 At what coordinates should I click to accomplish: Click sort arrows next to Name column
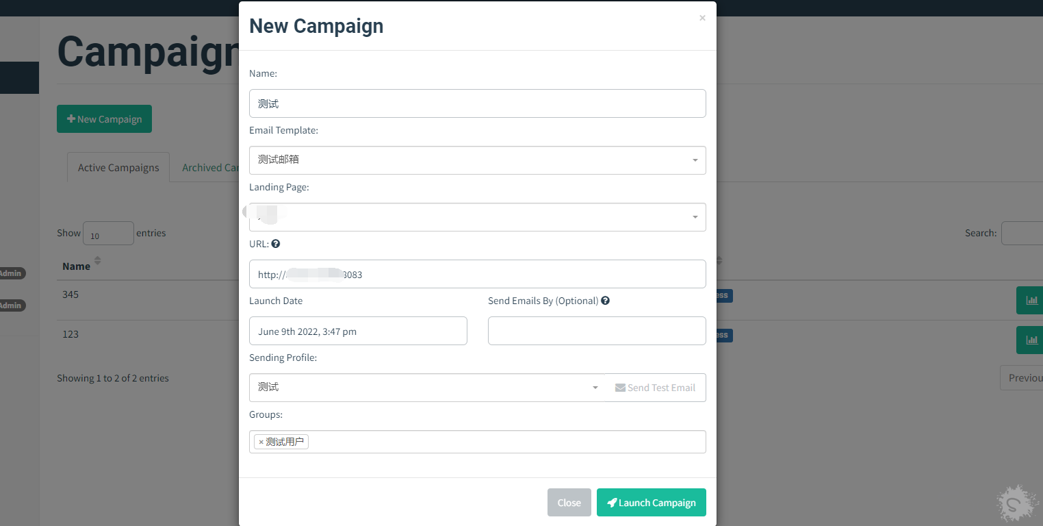[97, 261]
